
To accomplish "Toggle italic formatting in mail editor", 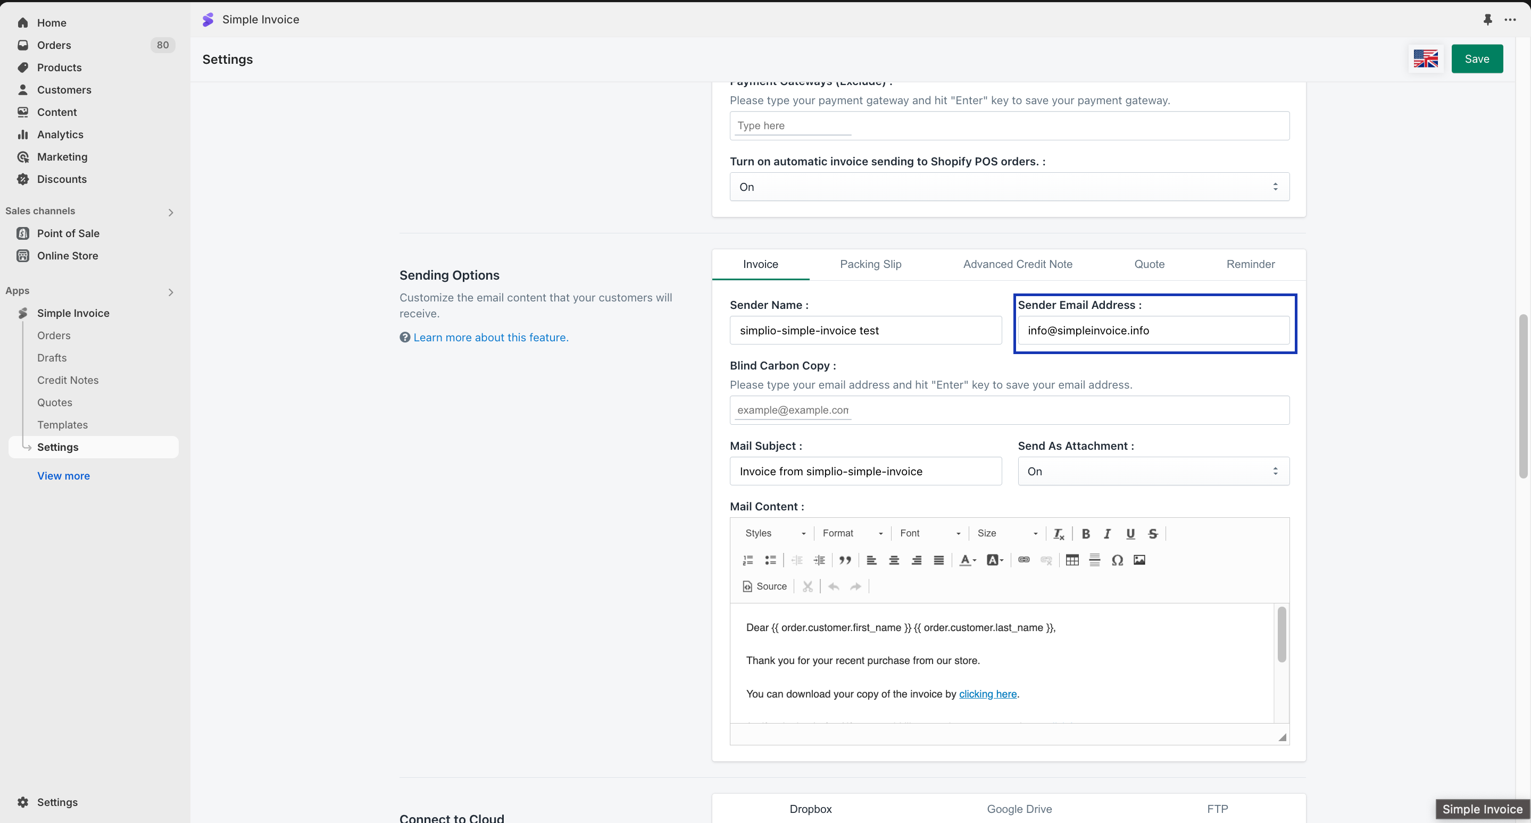I will tap(1107, 533).
